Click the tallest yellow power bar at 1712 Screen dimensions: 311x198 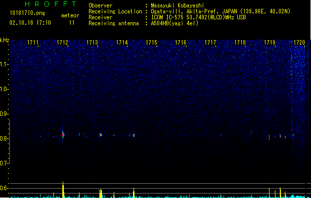click(63, 190)
